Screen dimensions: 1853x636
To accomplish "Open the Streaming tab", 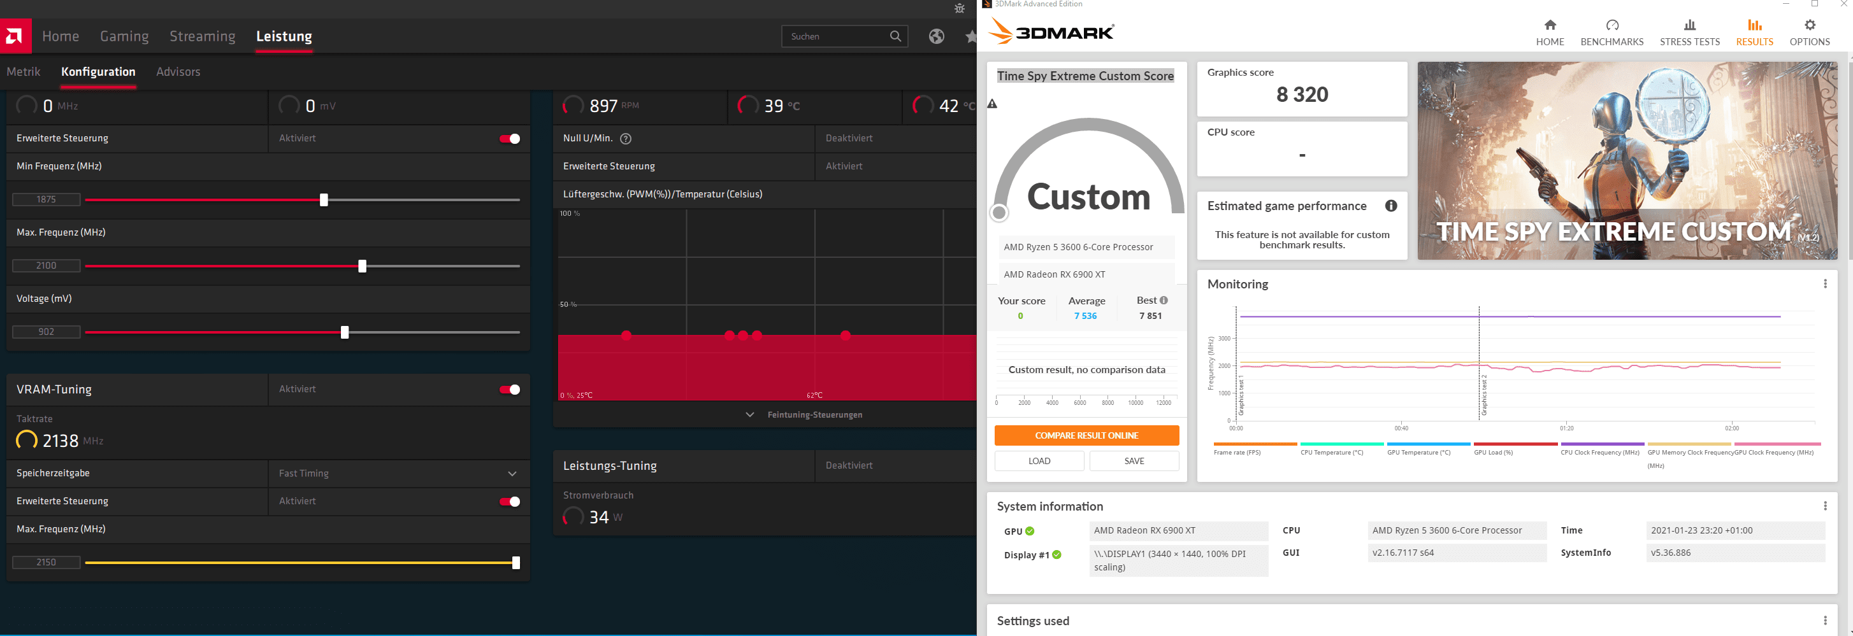I will 202,36.
